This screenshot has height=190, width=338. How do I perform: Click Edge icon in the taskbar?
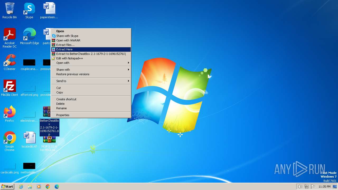click(x=57, y=187)
